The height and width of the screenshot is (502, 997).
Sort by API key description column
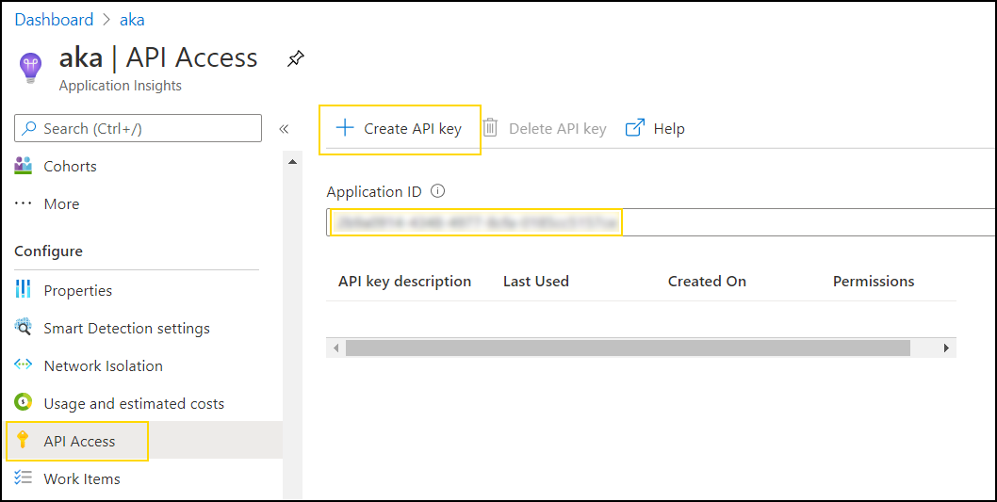(x=405, y=282)
